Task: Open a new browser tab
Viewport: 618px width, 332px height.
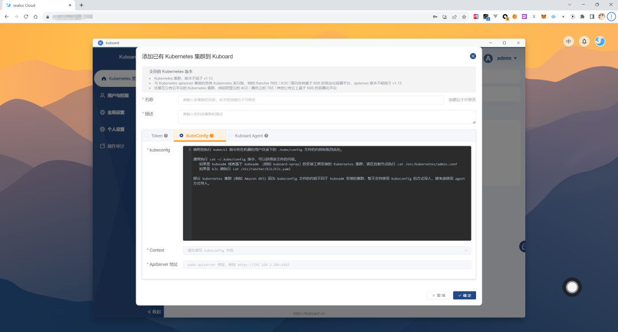Action: 81,5
